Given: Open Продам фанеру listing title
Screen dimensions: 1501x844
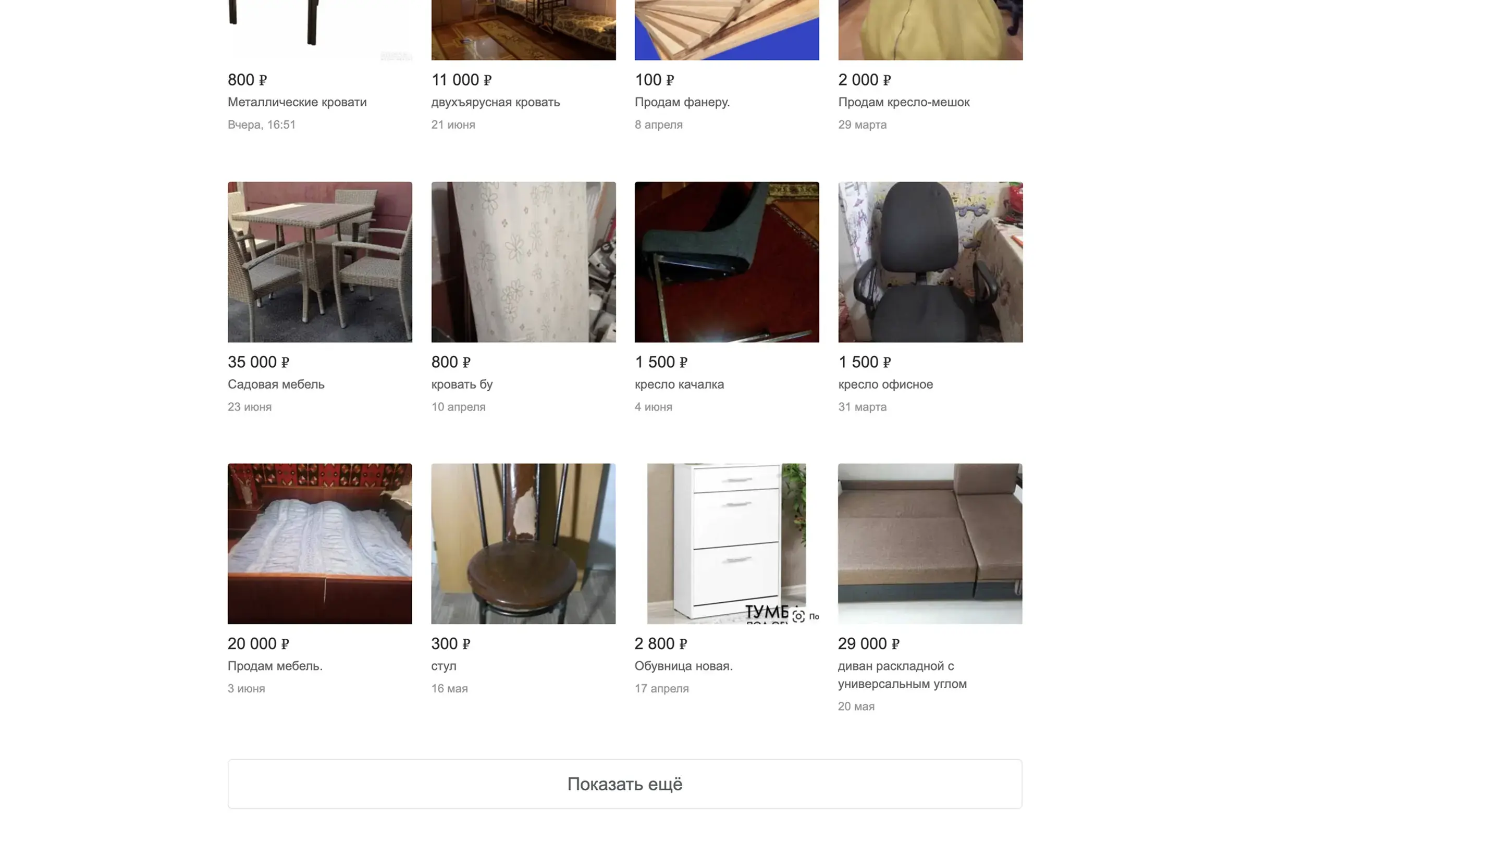Looking at the screenshot, I should (x=682, y=102).
